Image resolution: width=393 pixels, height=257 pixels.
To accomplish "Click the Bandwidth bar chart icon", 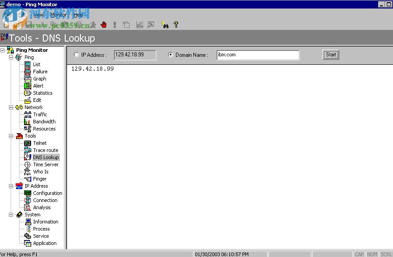I will 27,122.
